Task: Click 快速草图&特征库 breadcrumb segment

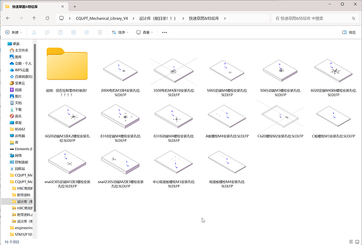Action: (x=204, y=18)
